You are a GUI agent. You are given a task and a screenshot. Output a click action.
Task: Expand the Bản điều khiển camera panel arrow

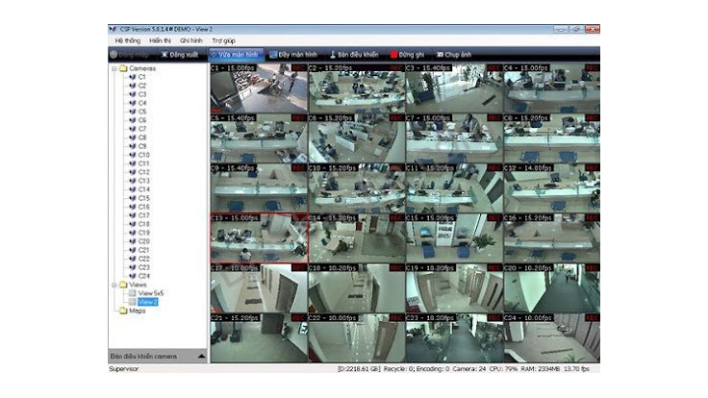[x=200, y=356]
